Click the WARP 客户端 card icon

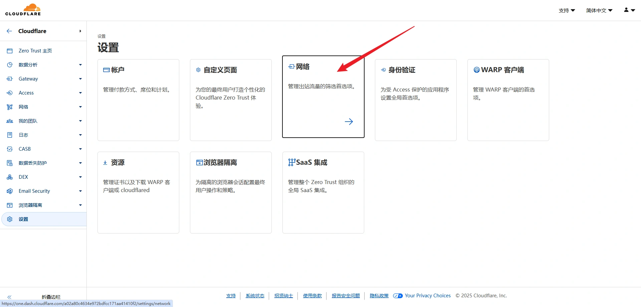tap(477, 70)
